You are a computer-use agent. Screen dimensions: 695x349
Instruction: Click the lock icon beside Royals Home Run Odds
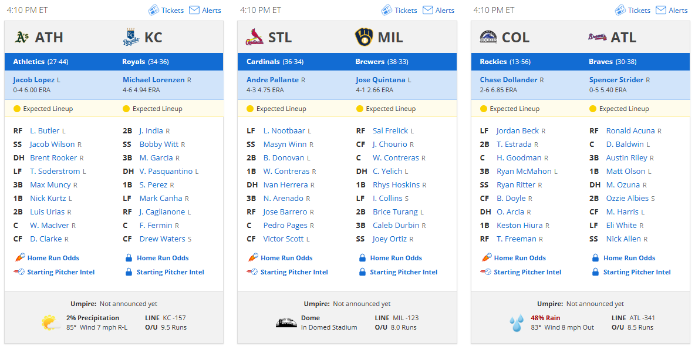(129, 258)
